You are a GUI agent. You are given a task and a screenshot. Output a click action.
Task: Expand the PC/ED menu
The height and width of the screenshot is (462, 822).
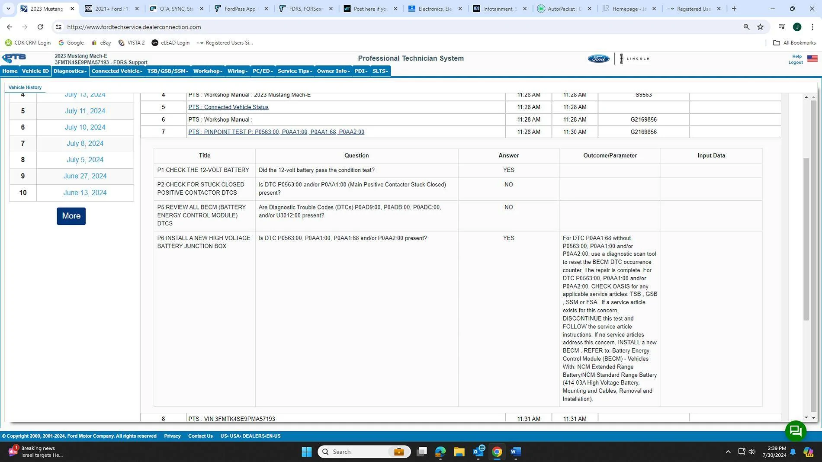(263, 71)
